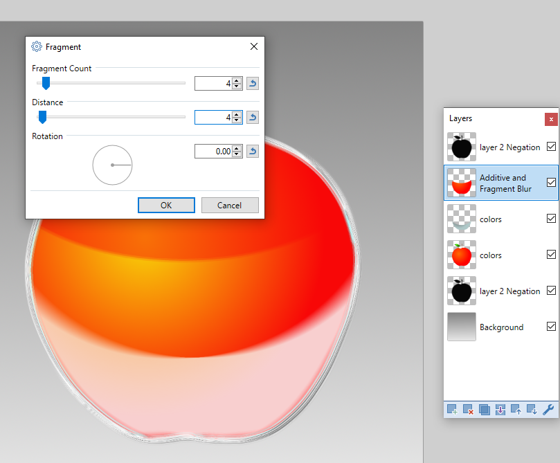Toggle Additive and Fragment Blur layer visibility
Screen dimensions: 560x463
pos(551,183)
